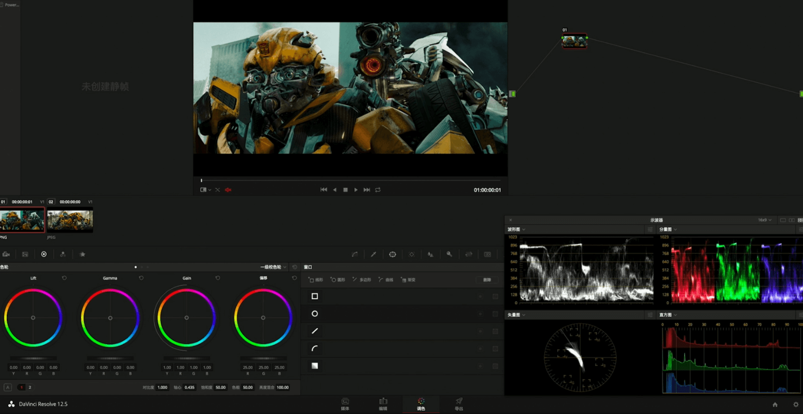Viewport: 803px width, 414px height.
Task: Open the Blur palette
Action: click(430, 254)
